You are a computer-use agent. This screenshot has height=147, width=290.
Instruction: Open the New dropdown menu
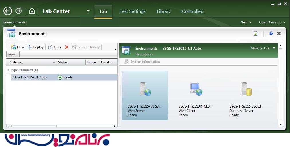(246, 22)
